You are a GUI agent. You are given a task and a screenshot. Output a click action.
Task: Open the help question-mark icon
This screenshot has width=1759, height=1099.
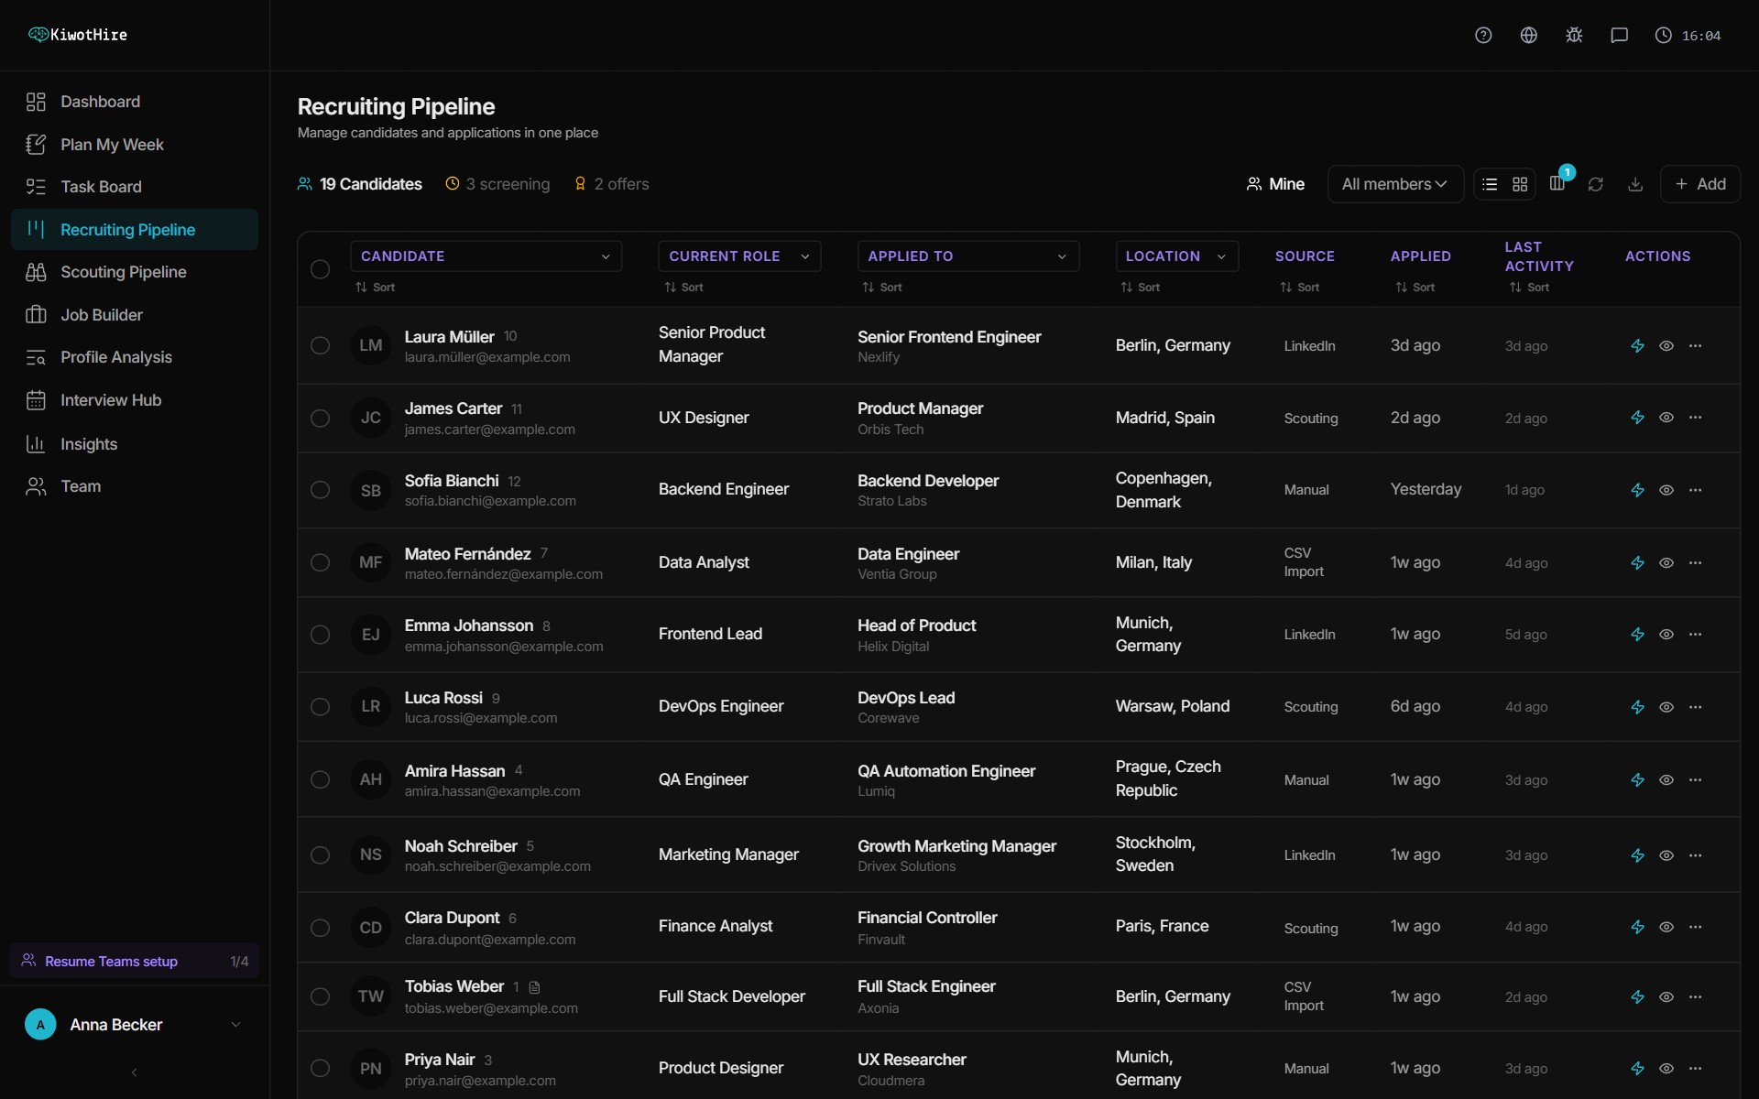(x=1483, y=35)
